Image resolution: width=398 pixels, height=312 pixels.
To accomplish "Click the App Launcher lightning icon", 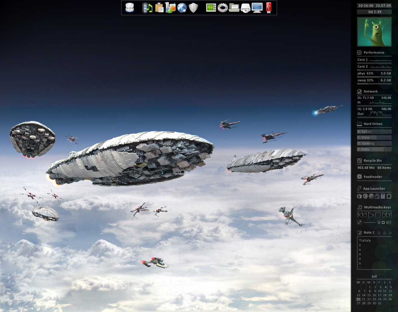I will coord(359,189).
